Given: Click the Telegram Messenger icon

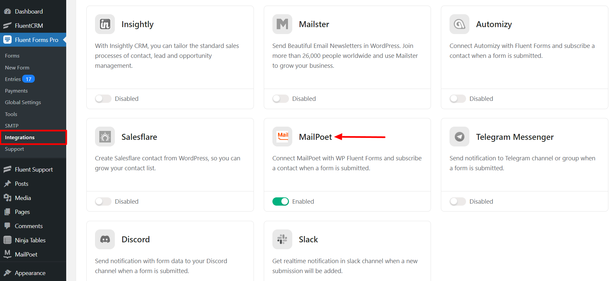Looking at the screenshot, I should tap(459, 137).
